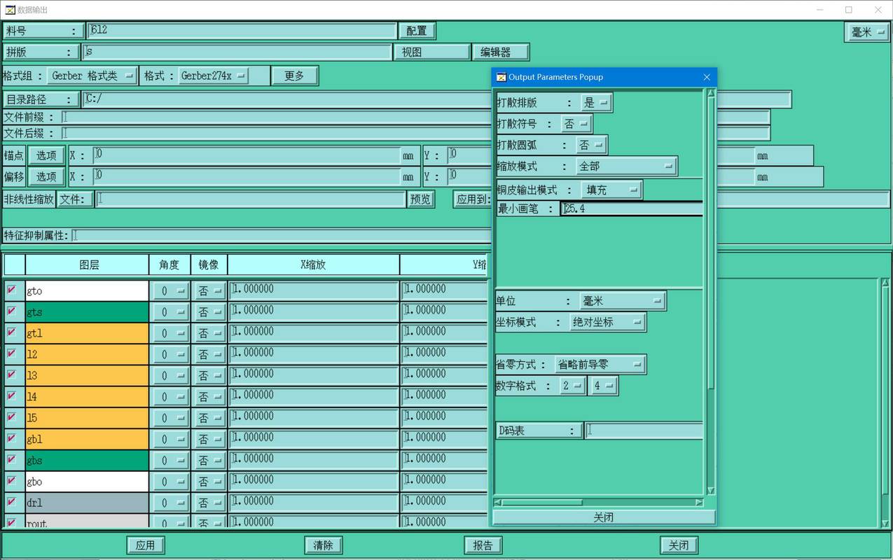Open the 格式组 Gerber 格式类 dropdown

click(x=92, y=76)
